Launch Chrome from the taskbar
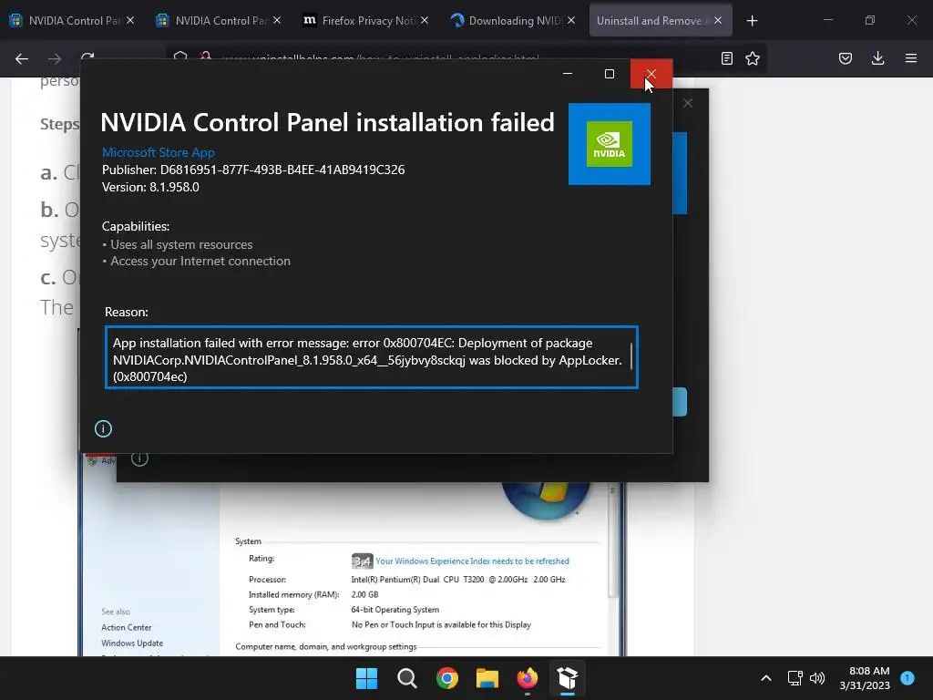The width and height of the screenshot is (933, 700). click(446, 678)
